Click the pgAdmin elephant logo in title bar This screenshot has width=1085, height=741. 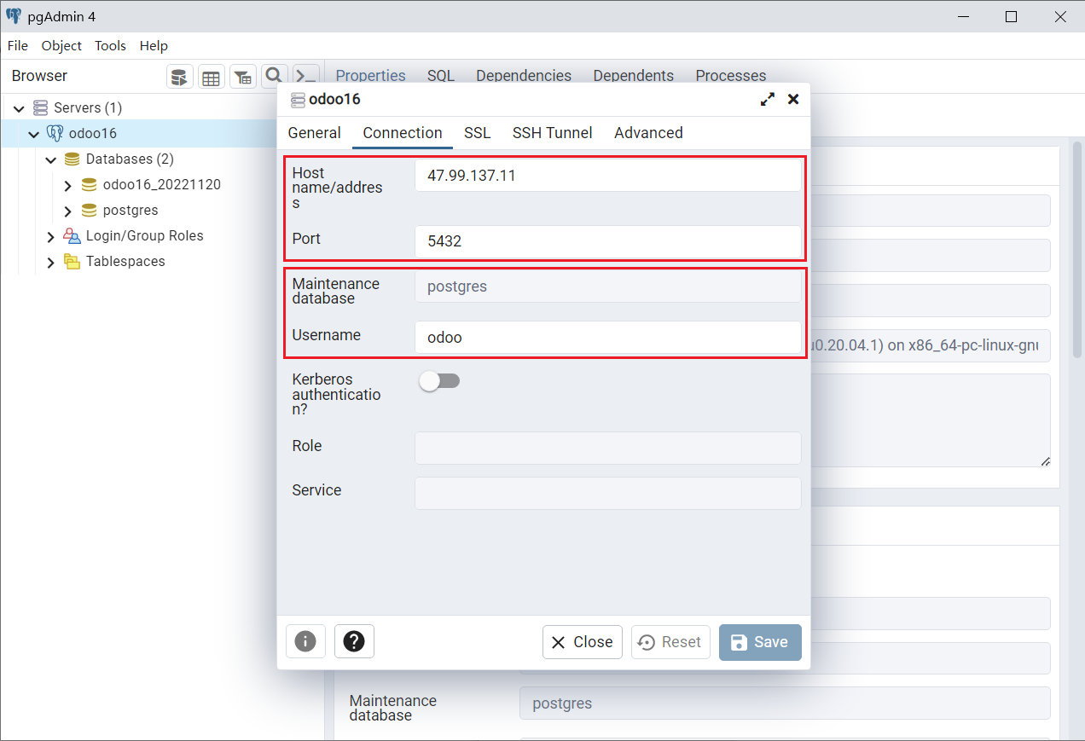[x=14, y=16]
